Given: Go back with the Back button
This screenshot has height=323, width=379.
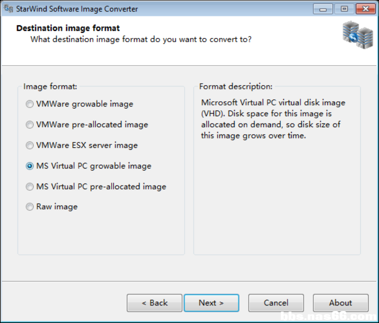Looking at the screenshot, I should (155, 303).
